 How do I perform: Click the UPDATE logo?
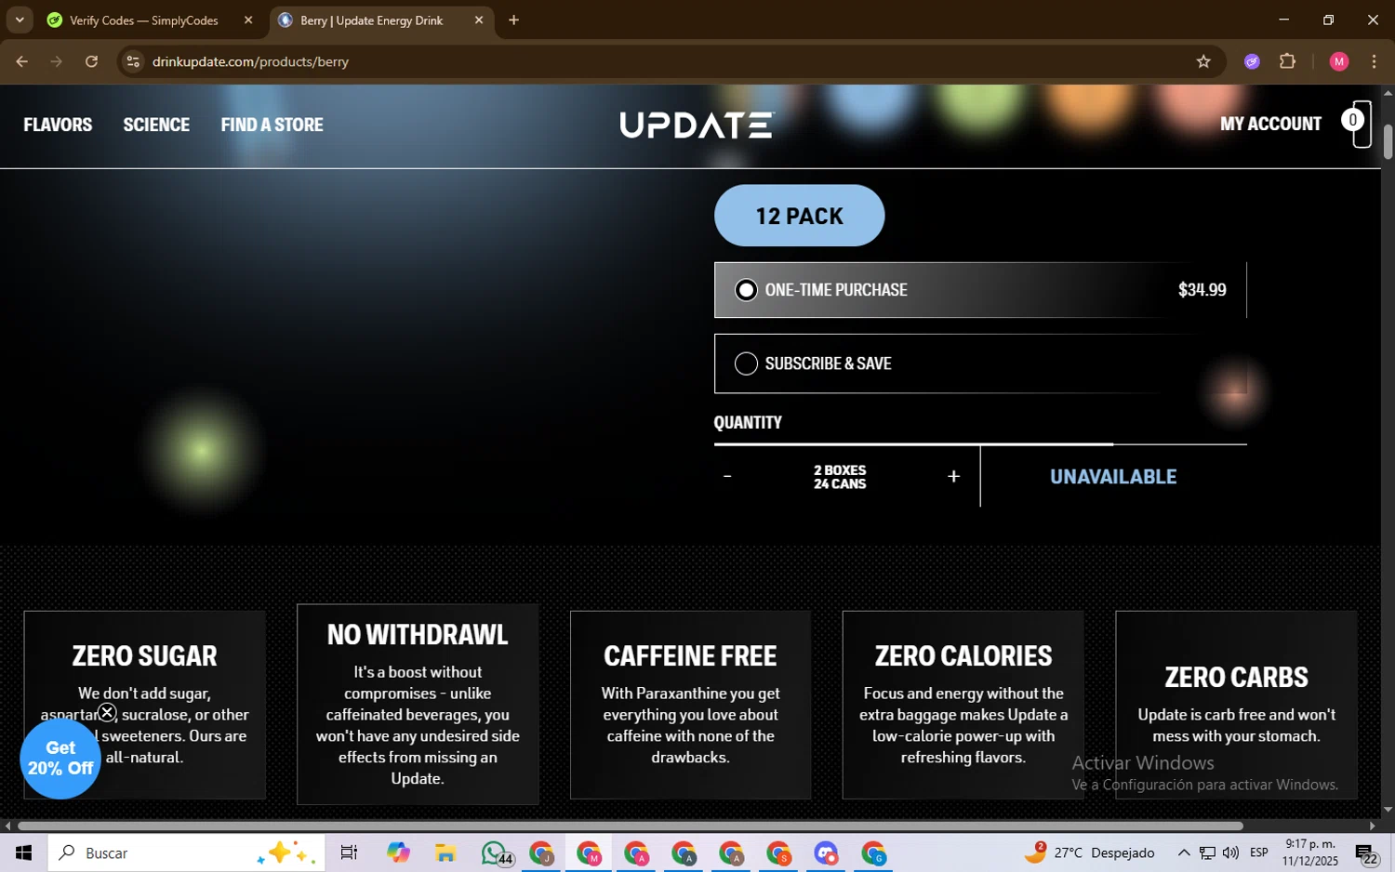coord(697,125)
